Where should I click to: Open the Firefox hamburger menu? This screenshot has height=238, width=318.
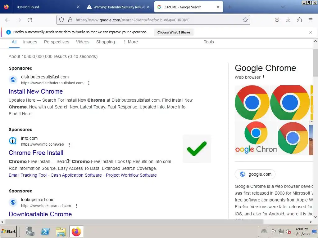[311, 20]
